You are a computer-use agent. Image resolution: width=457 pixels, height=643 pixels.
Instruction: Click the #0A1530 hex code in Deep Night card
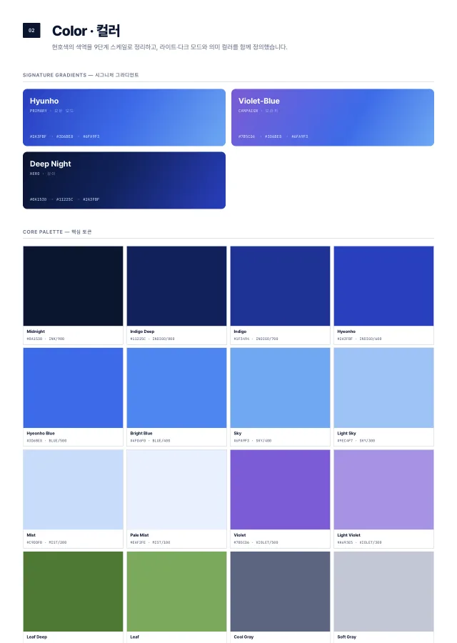tap(38, 199)
